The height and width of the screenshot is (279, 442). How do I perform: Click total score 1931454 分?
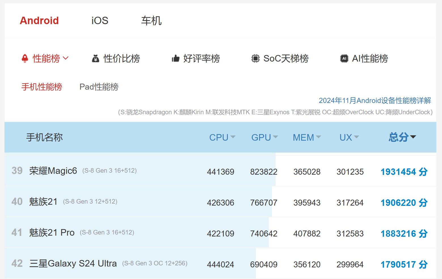point(404,172)
